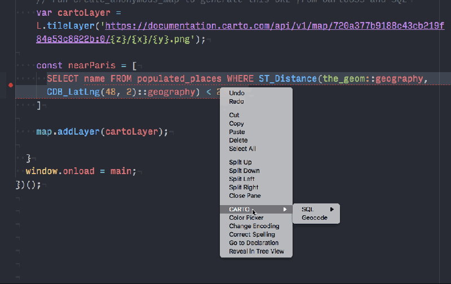This screenshot has height=284, width=451.
Task: Open the SQL submenu item
Action: pyautogui.click(x=316, y=209)
